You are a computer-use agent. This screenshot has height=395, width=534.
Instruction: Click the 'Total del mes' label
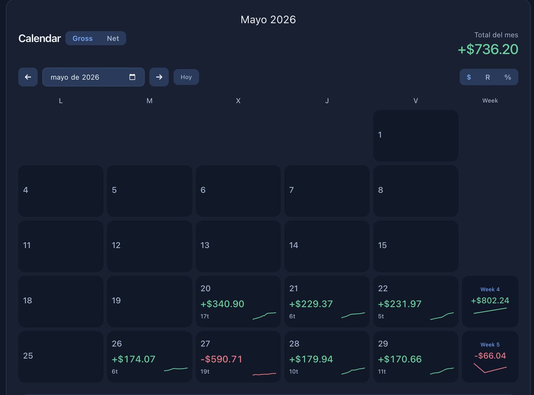(x=496, y=35)
